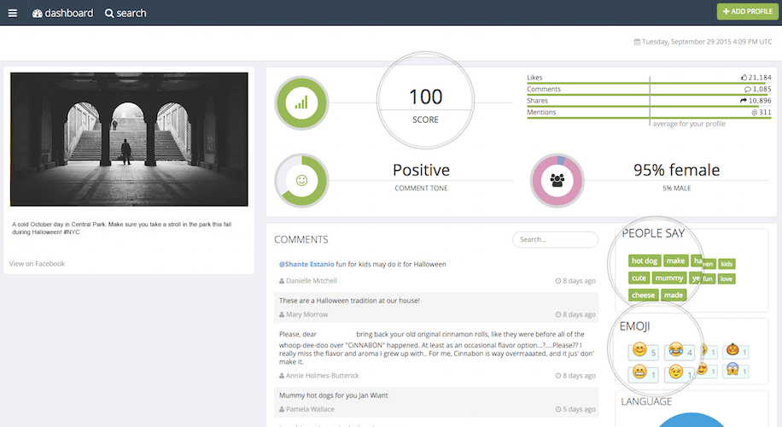
Task: Click the Comments speech bubble icon
Action: point(747,90)
